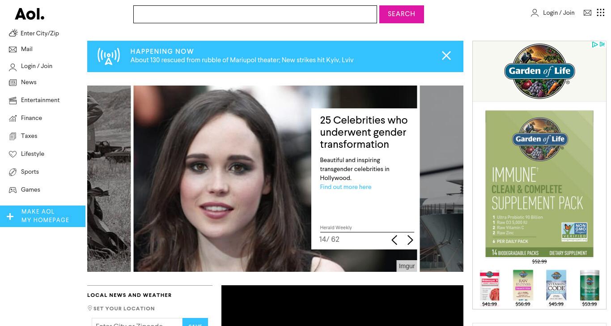The height and width of the screenshot is (326, 611).
Task: Open the apps grid icon
Action: tap(601, 13)
